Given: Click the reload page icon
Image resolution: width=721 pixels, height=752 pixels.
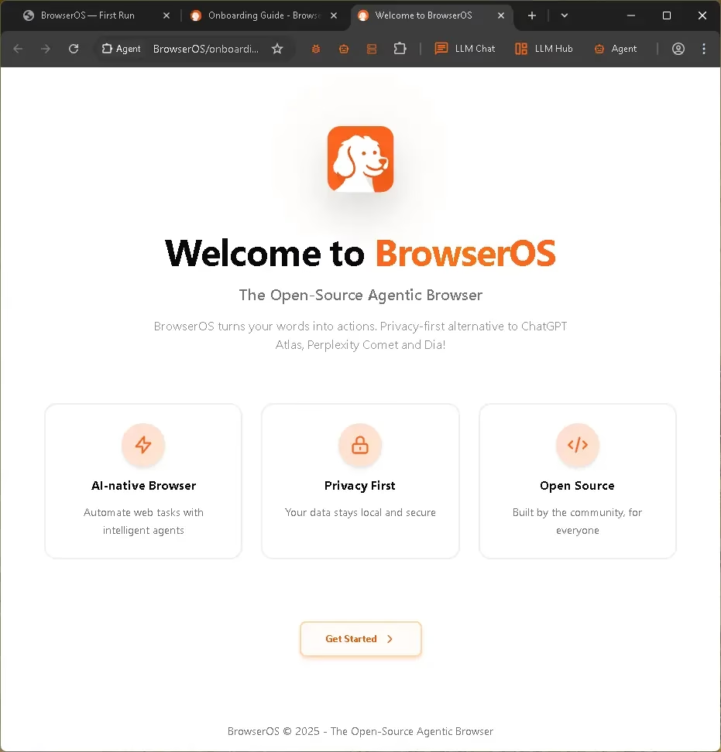Looking at the screenshot, I should pos(74,49).
